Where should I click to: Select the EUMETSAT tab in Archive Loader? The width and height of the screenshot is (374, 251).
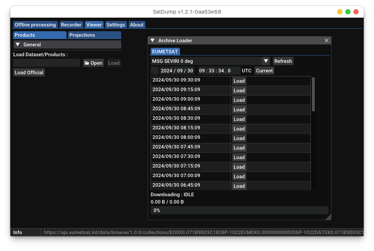click(165, 51)
